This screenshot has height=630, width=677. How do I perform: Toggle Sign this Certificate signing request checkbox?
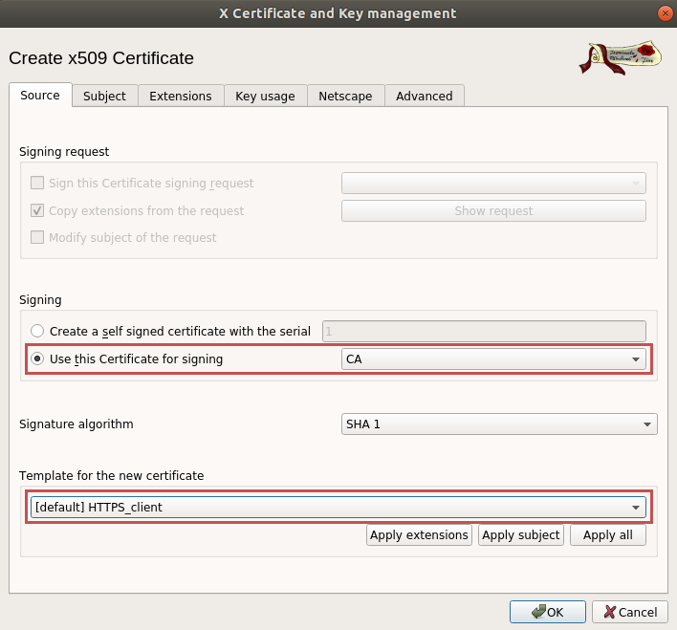pos(37,183)
